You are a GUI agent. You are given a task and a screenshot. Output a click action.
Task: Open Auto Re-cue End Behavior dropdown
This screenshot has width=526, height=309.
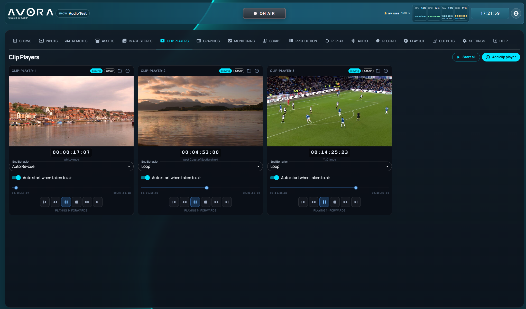tap(71, 166)
